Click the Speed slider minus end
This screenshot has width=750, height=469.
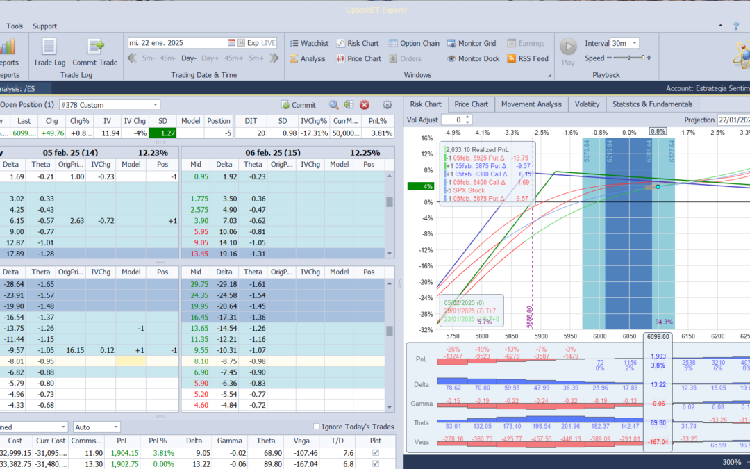click(x=609, y=58)
